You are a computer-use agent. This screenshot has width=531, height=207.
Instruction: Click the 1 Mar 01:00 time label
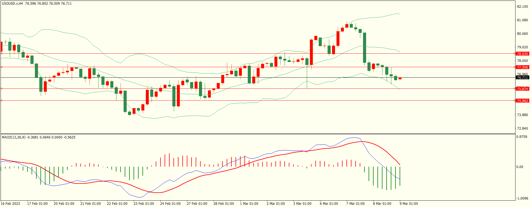pyautogui.click(x=249, y=204)
